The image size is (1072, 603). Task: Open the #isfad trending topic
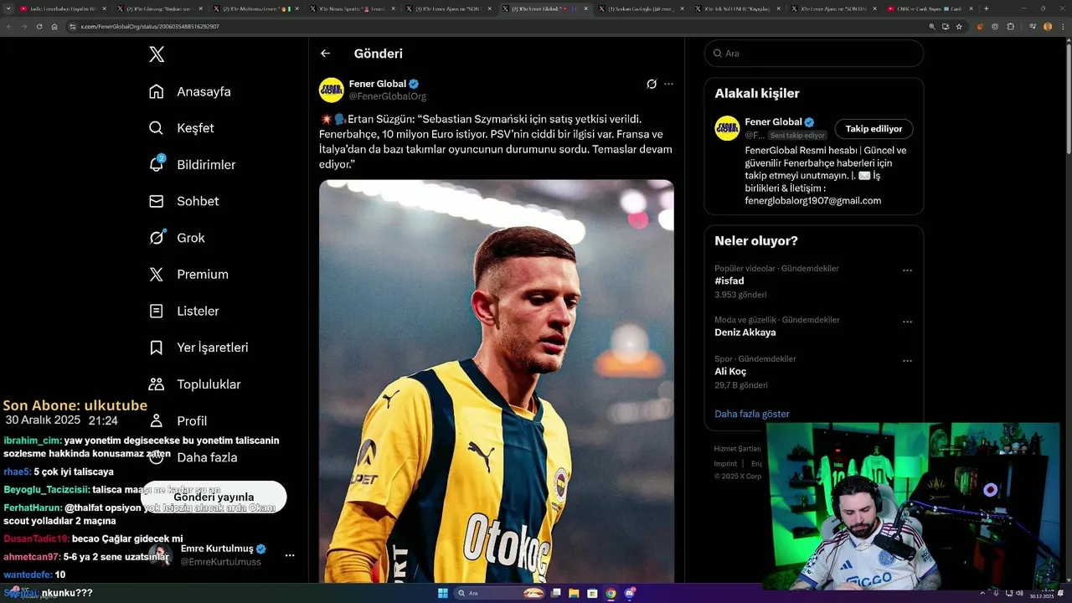pos(729,281)
